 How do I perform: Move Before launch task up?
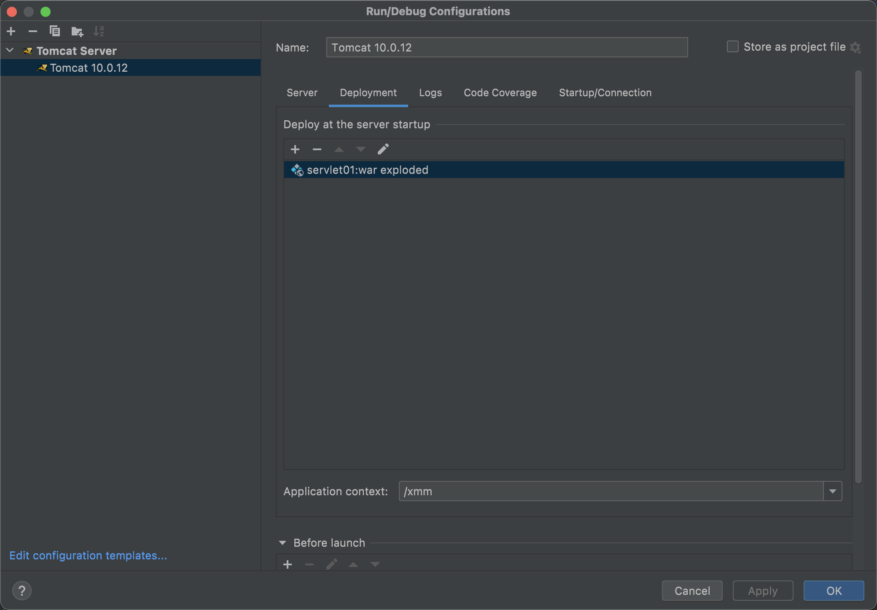[x=353, y=564]
